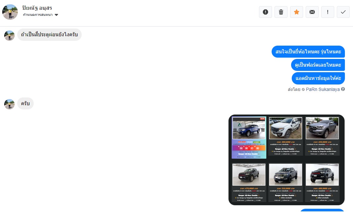Mark conversation as spam with exclamation circle icon
This screenshot has width=353, height=212.
pos(265,12)
